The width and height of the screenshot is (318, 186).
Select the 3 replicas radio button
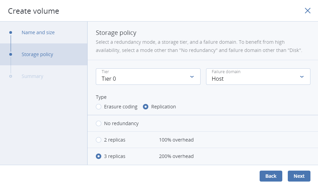click(x=99, y=156)
